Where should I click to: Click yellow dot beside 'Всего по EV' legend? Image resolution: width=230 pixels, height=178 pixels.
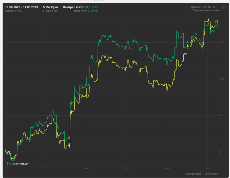[x=205, y=174]
